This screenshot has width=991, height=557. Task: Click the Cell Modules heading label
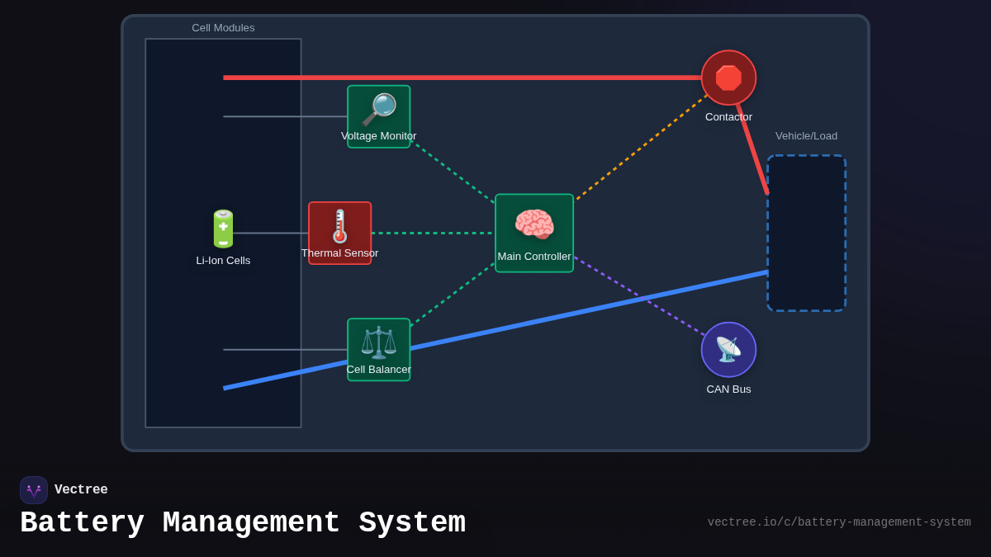(223, 28)
